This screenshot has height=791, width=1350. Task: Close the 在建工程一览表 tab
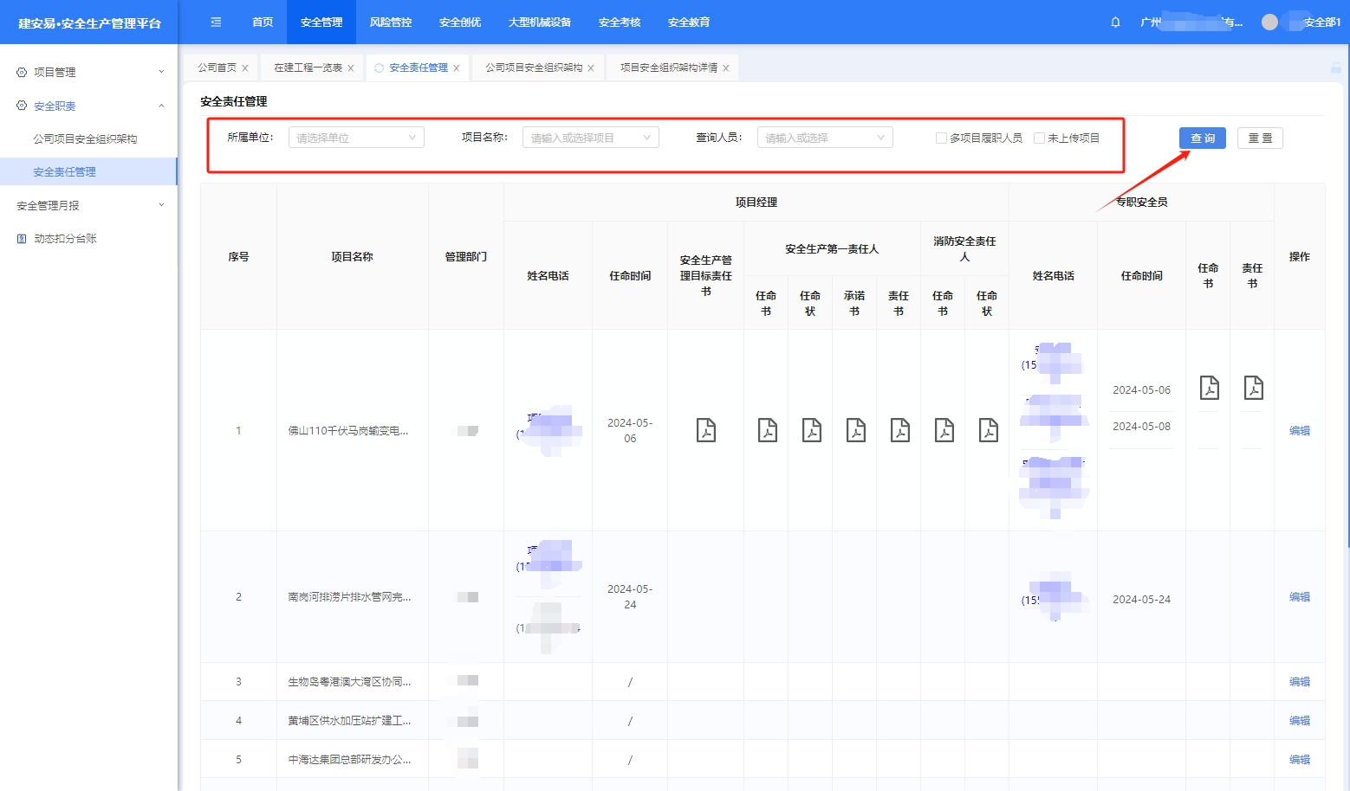pos(351,68)
